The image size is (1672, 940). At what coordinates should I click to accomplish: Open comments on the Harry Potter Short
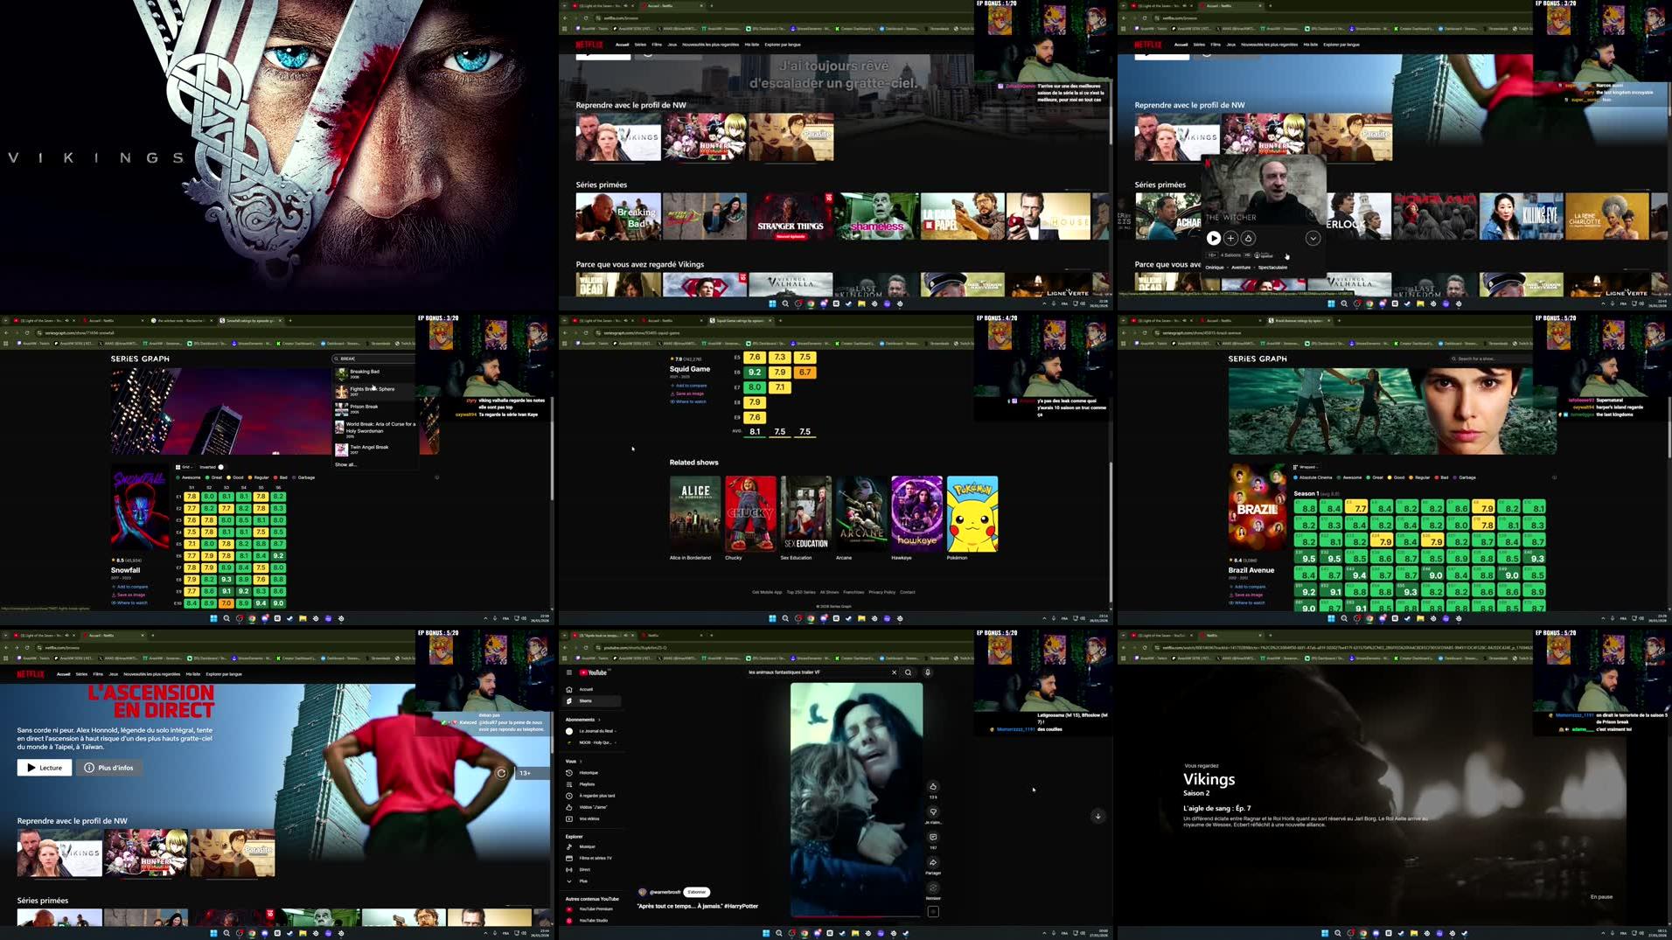pyautogui.click(x=933, y=836)
